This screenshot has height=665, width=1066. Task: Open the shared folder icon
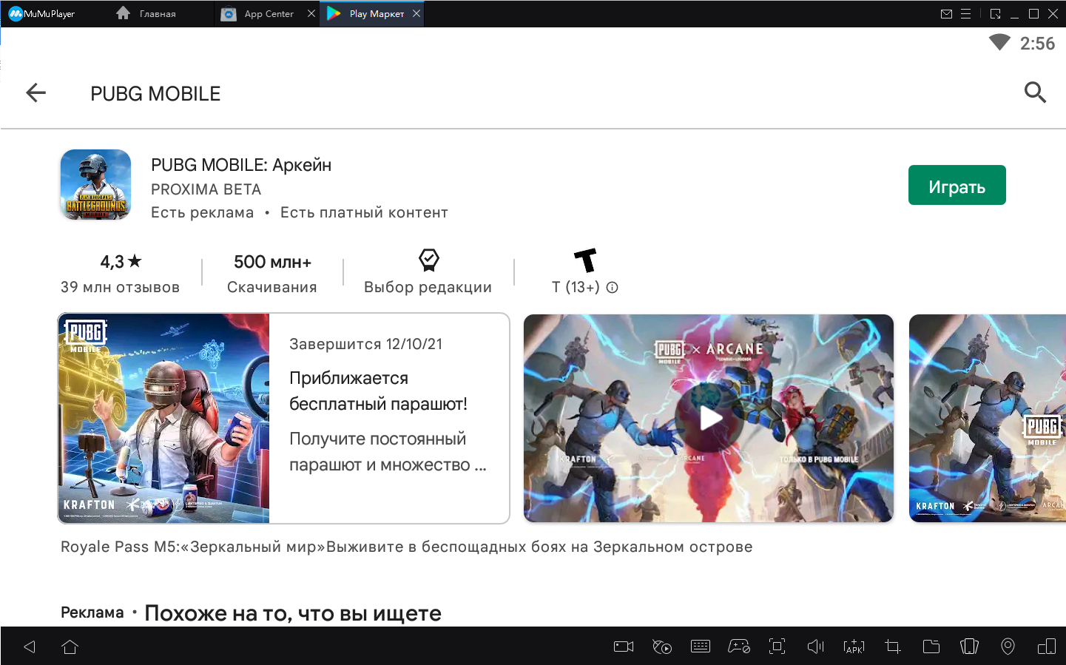(x=931, y=647)
